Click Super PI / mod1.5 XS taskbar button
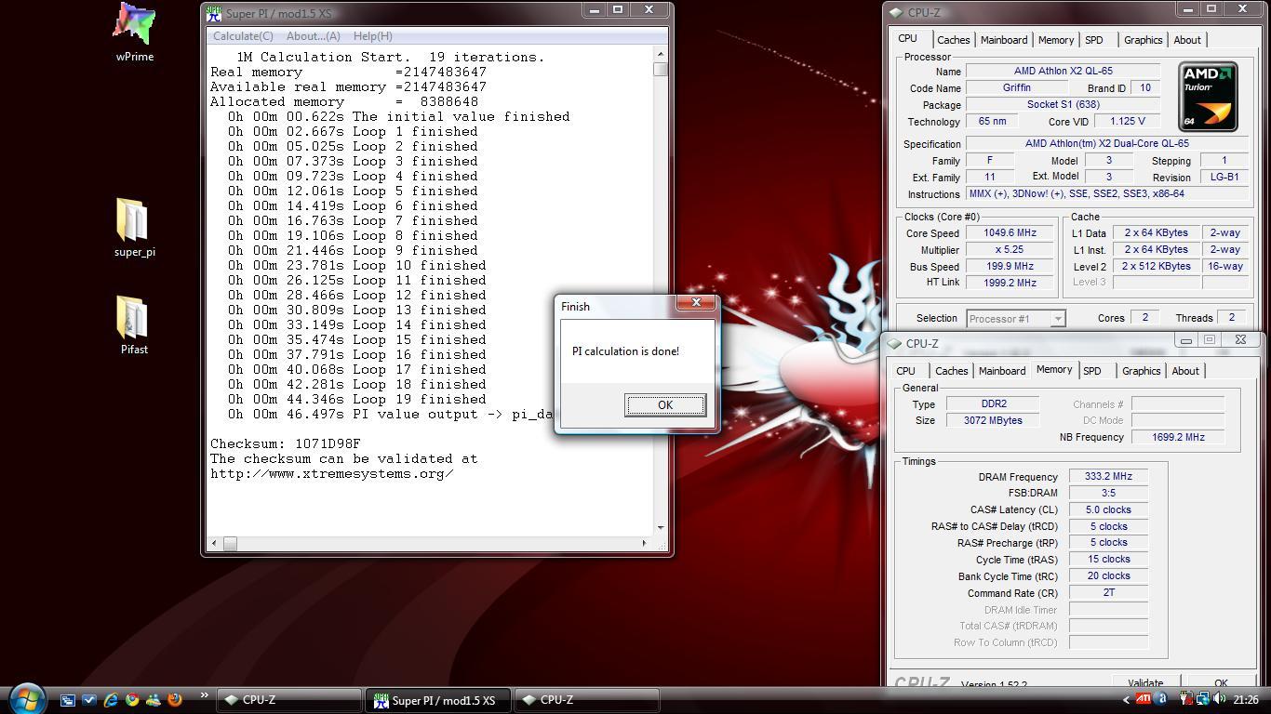 [438, 700]
